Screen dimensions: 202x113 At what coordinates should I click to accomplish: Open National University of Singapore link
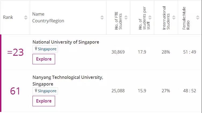point(66,42)
